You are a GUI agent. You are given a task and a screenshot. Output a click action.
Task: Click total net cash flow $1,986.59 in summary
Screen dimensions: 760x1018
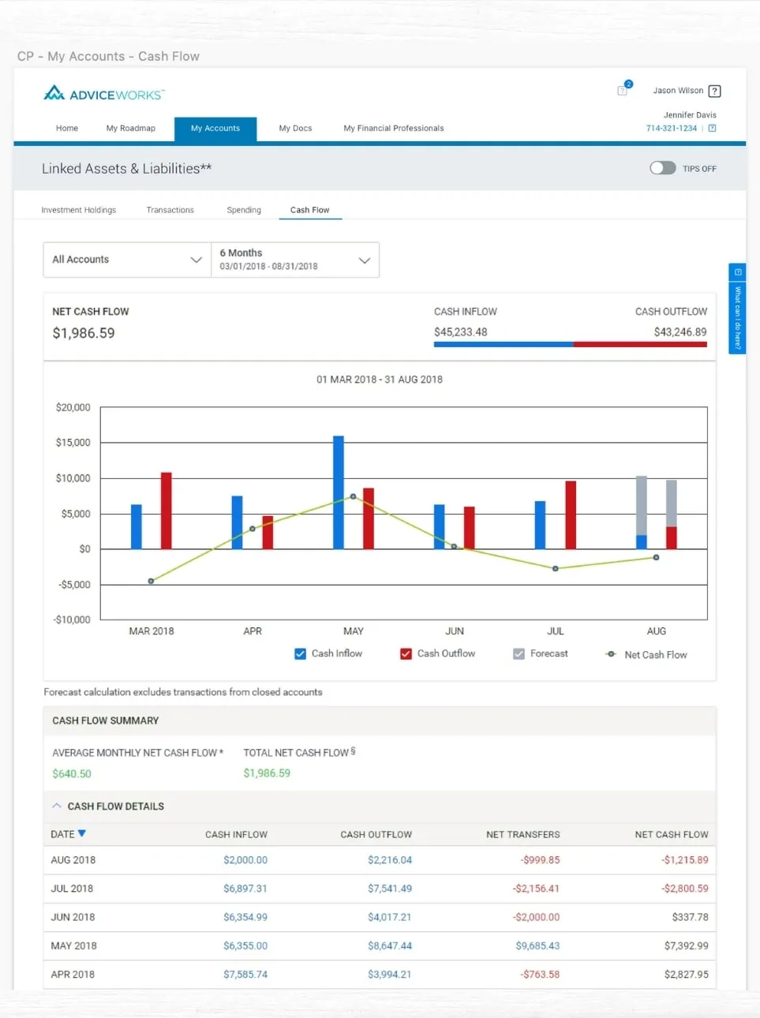(267, 773)
